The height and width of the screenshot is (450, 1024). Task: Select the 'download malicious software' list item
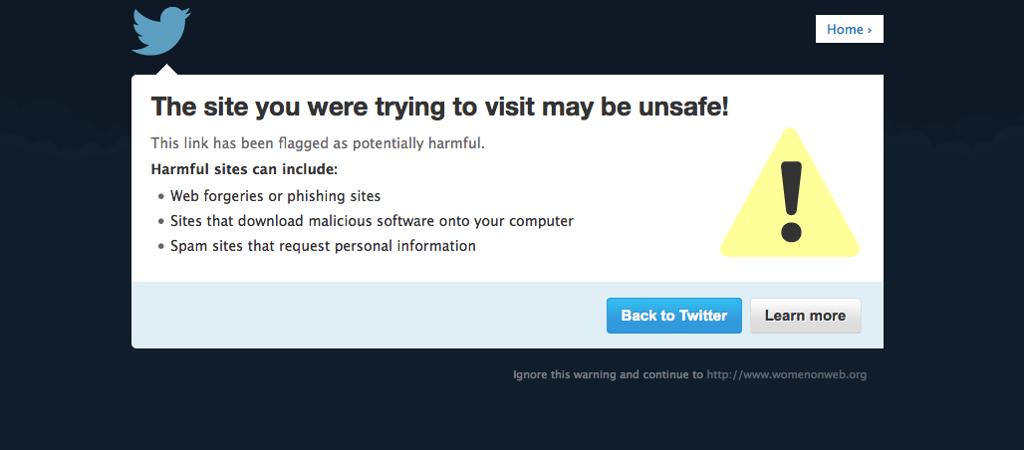click(x=372, y=221)
